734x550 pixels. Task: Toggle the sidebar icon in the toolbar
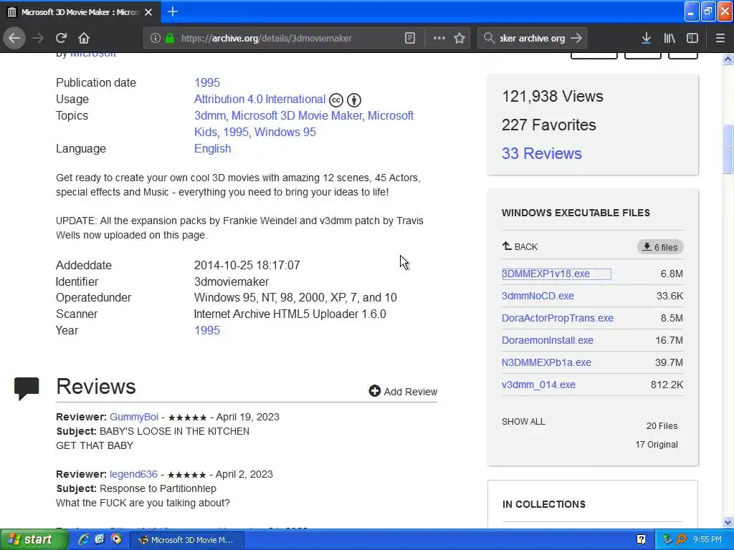click(x=692, y=38)
